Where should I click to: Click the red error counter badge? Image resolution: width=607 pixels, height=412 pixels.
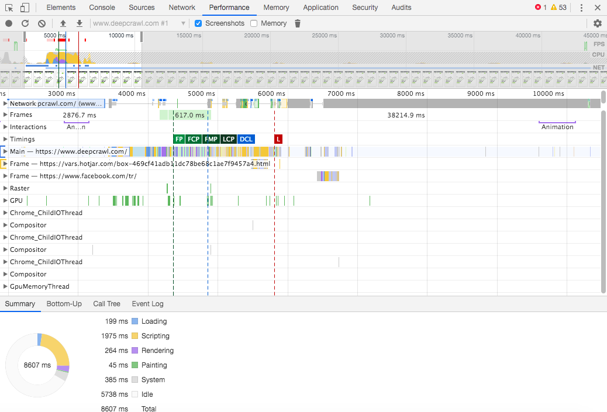(540, 7)
